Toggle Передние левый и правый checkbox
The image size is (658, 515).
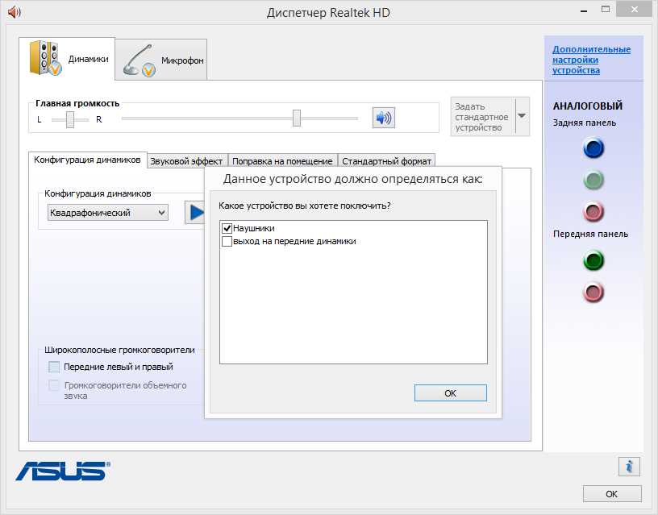tap(54, 367)
